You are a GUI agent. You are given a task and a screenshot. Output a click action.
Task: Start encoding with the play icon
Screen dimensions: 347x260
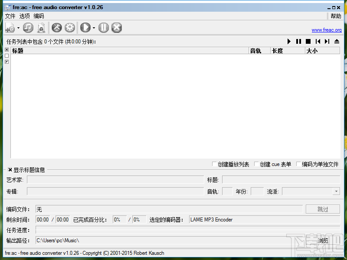85,27
